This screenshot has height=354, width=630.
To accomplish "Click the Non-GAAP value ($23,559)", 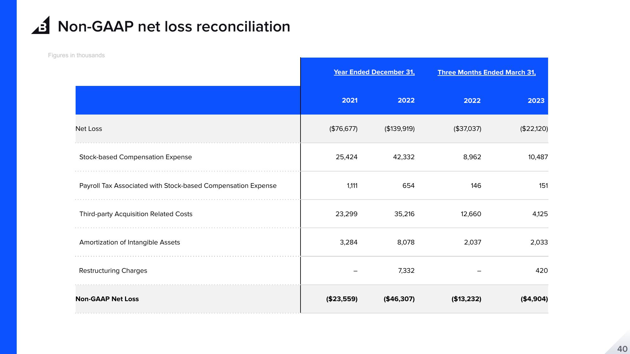I will click(342, 299).
